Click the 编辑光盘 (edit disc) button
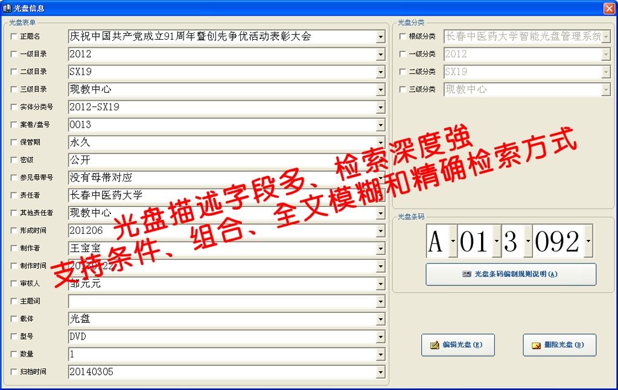This screenshot has width=618, height=390. [x=457, y=345]
